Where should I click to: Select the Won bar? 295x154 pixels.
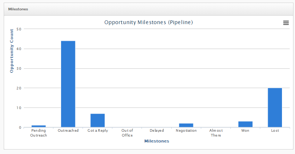pos(245,124)
